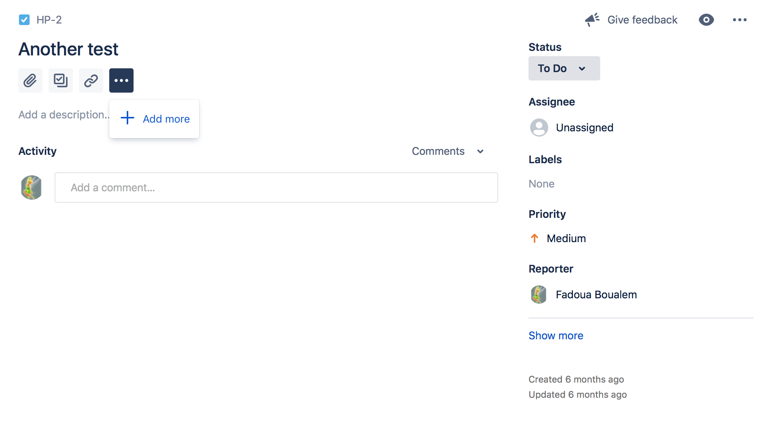The width and height of the screenshot is (777, 438).
Task: Click the Medium priority arrow icon
Action: pos(535,238)
